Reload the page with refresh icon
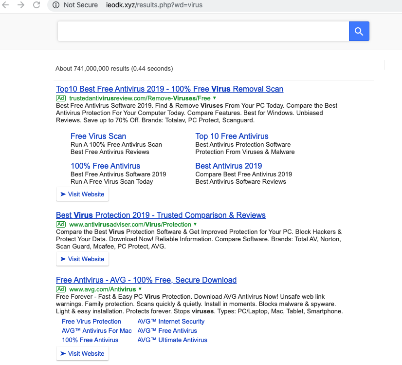The image size is (402, 365). [37, 5]
